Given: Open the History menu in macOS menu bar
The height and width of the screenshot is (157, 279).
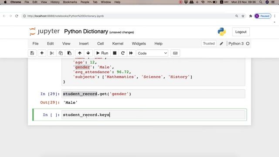Looking at the screenshot, I should tap(55, 2).
